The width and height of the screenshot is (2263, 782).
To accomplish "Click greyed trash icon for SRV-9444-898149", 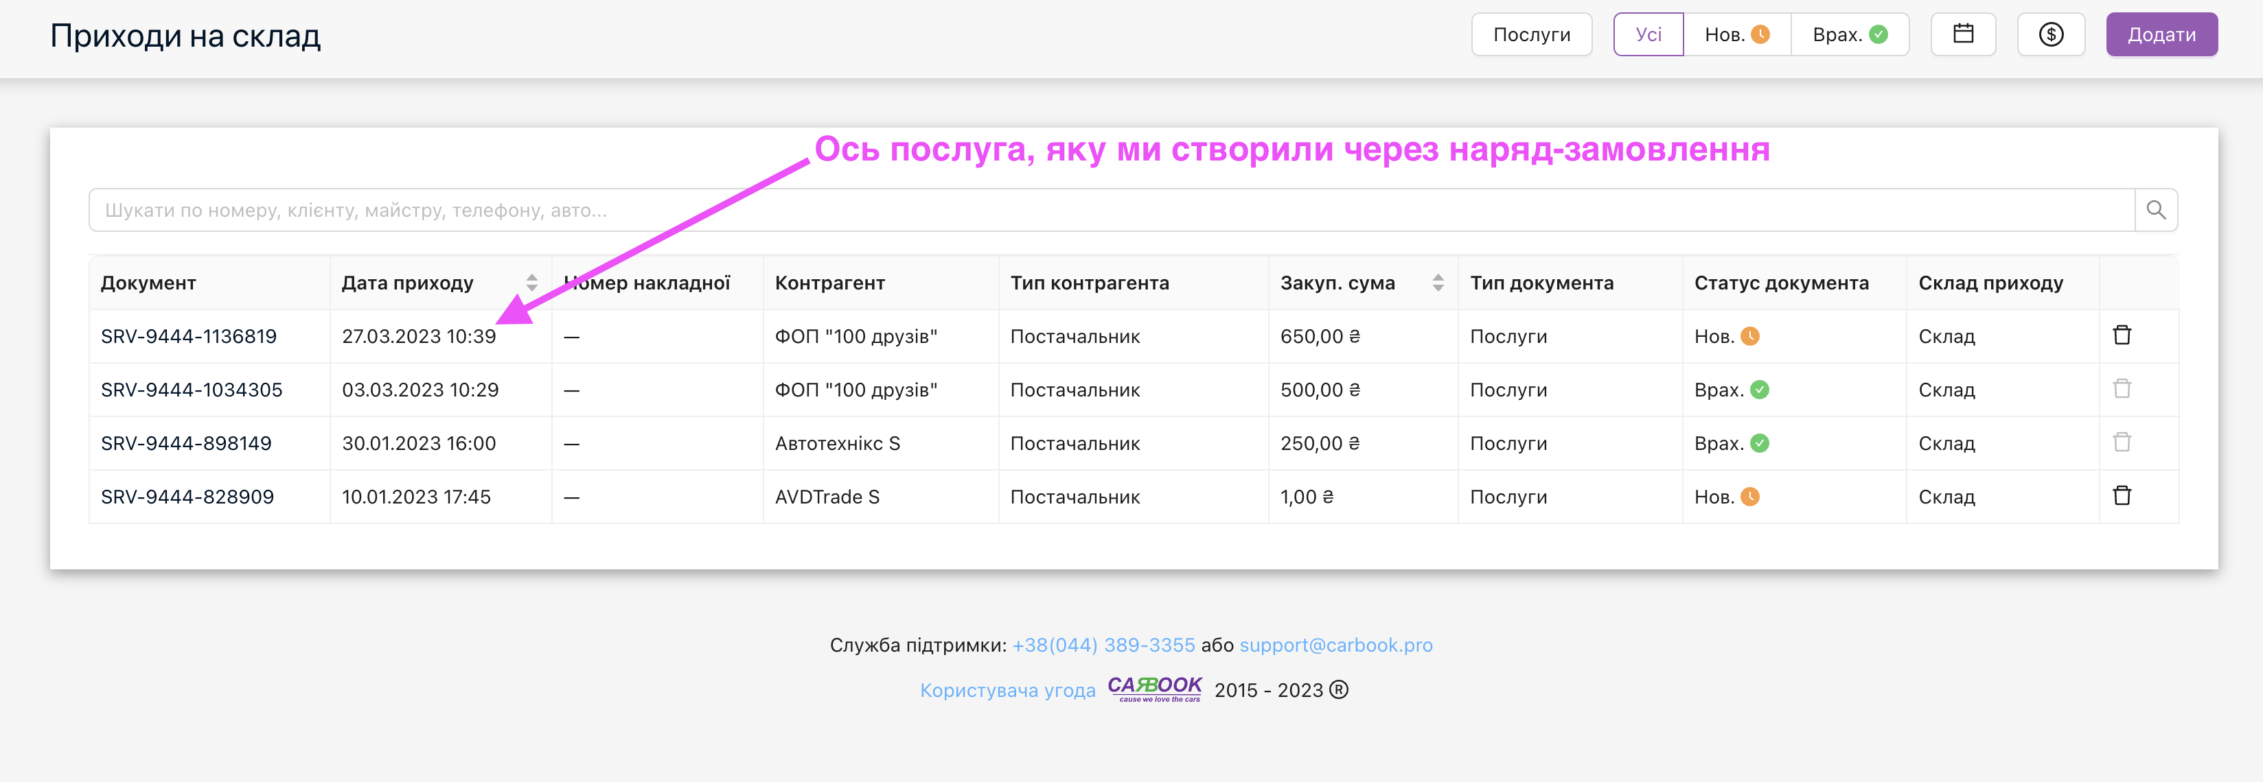I will tap(2122, 442).
